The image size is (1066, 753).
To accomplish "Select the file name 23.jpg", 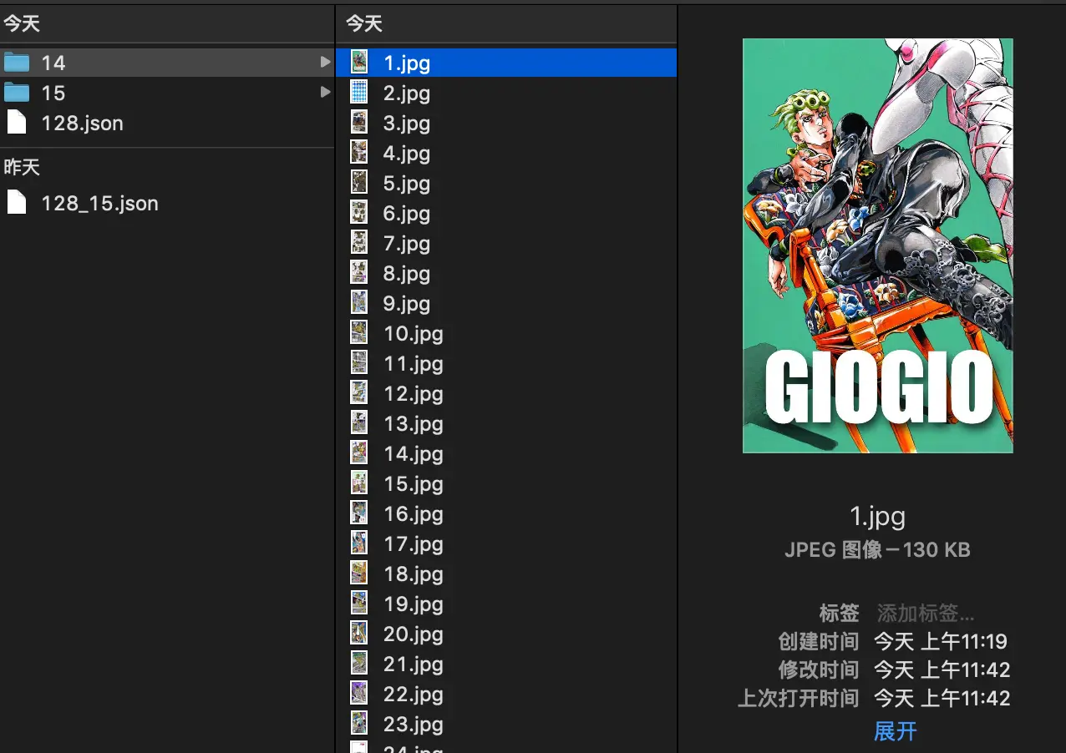I will coord(414,724).
